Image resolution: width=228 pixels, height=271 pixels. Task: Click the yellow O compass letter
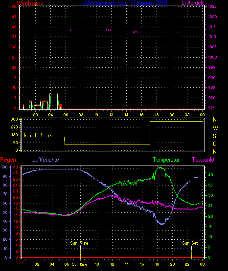coord(215,144)
